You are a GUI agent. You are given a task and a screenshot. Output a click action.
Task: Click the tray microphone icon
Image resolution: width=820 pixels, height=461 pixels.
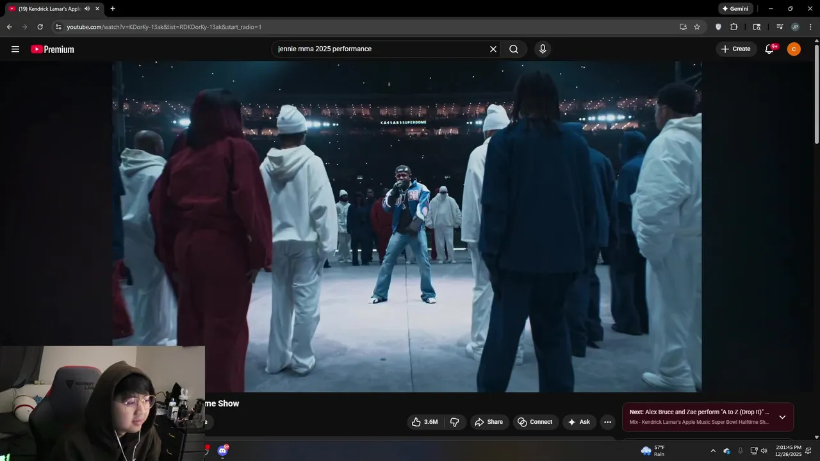tap(741, 451)
